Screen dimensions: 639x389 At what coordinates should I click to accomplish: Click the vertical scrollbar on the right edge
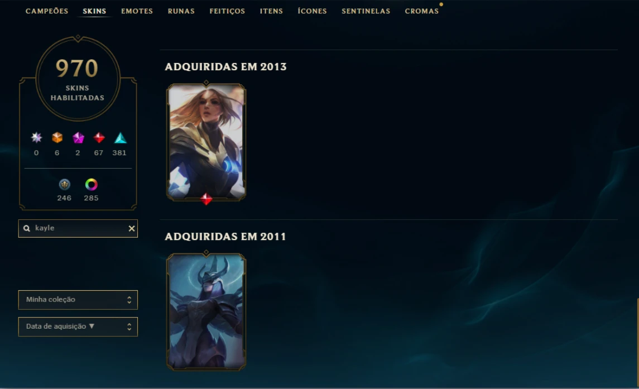(637, 343)
